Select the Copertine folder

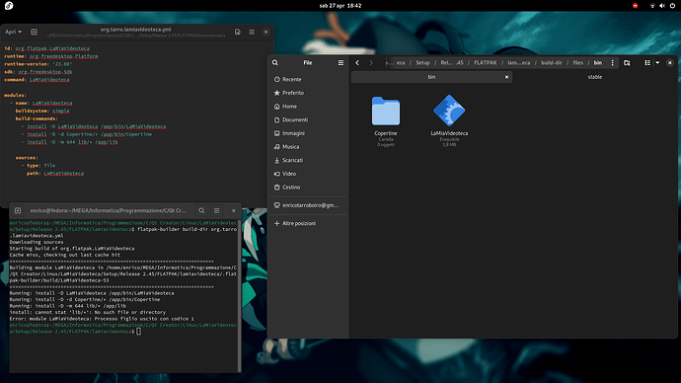tap(386, 120)
